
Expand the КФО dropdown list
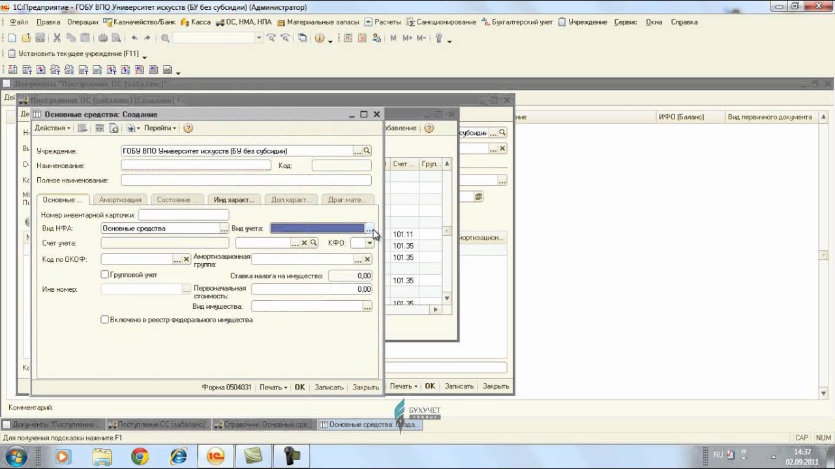(370, 243)
